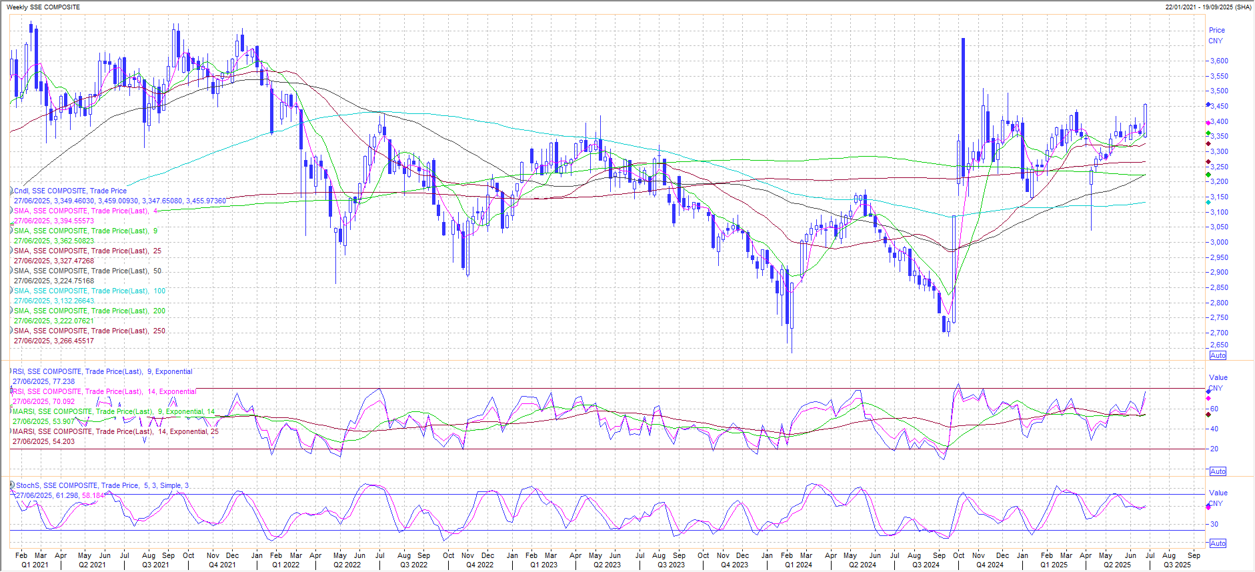
Task: Select SMA legend with period 4
Action: (x=86, y=211)
